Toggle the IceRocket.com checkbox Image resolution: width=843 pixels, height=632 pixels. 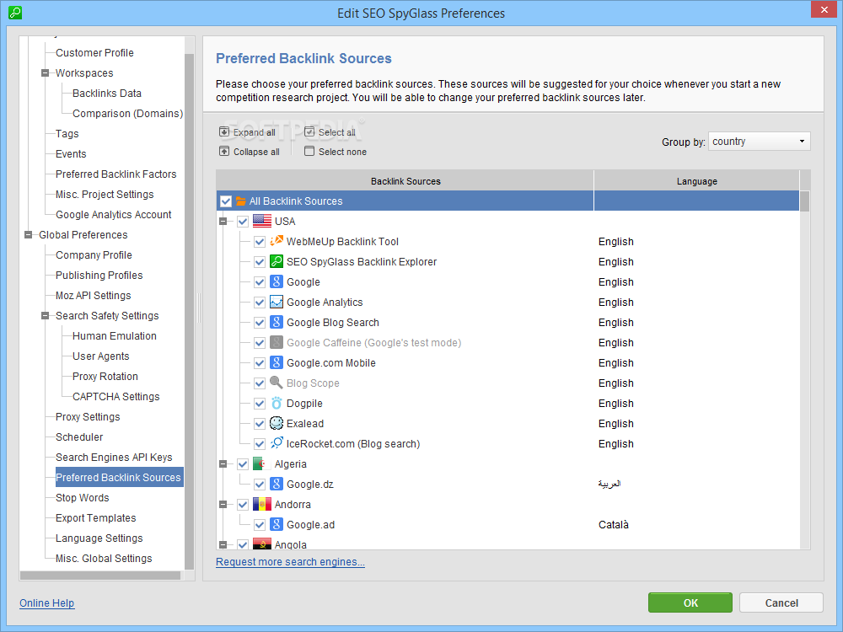pos(260,443)
